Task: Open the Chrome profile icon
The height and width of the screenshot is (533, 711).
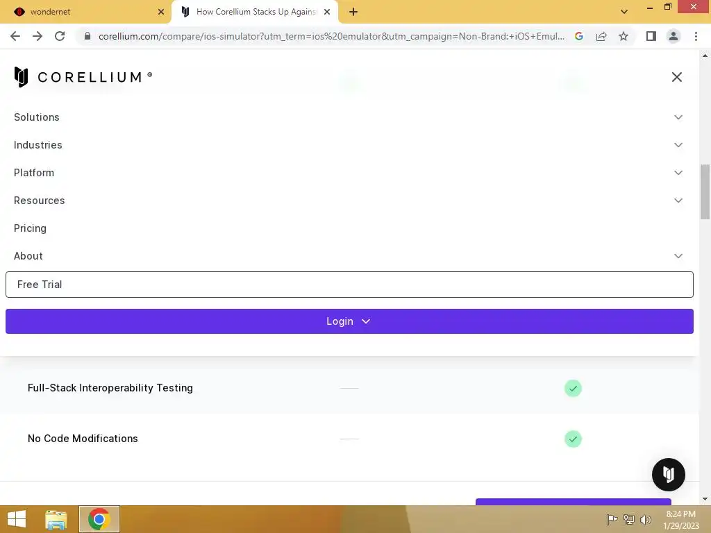Action: pyautogui.click(x=674, y=36)
